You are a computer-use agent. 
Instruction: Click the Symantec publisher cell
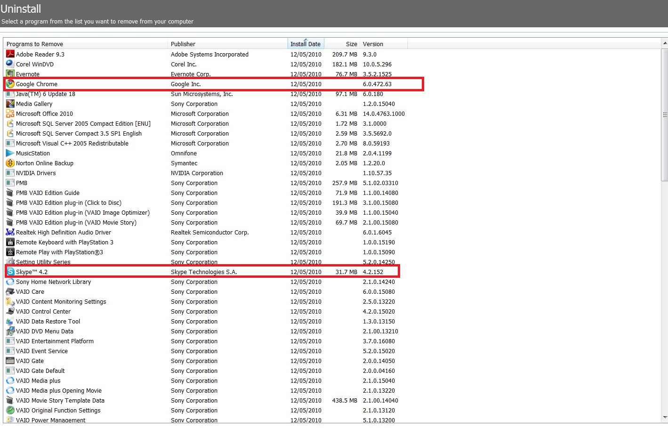(184, 163)
